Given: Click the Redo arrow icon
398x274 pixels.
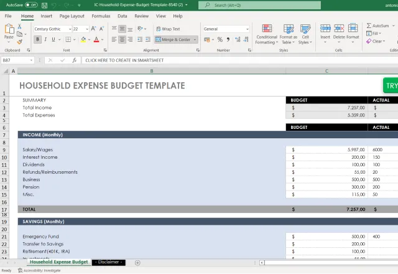Looking at the screenshot, I should click(67, 5).
